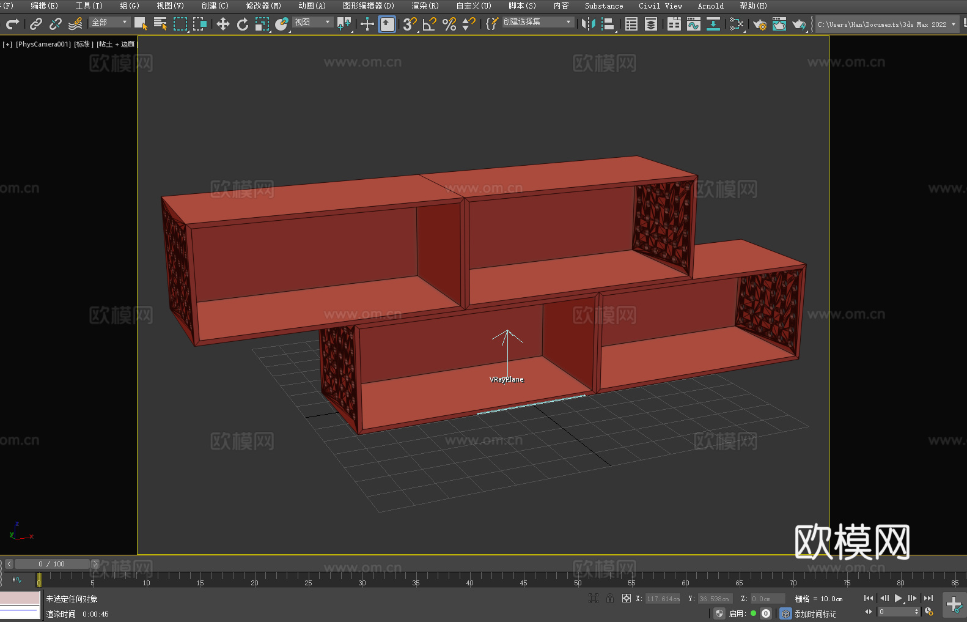The image size is (967, 622).
Task: Click the Z coordinate field
Action: tap(768, 599)
